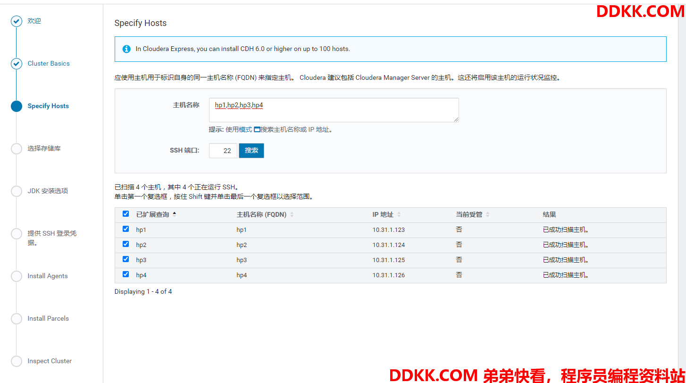
Task: Click the blue info icon in the banner
Action: click(126, 49)
